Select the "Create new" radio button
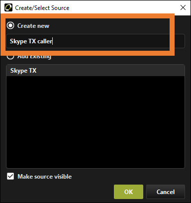The image size is (191, 203). 10,25
